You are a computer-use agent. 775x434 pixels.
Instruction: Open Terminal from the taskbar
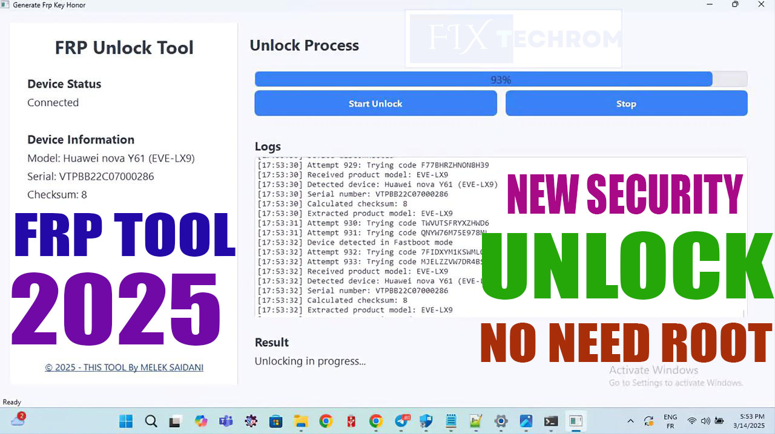coord(550,421)
